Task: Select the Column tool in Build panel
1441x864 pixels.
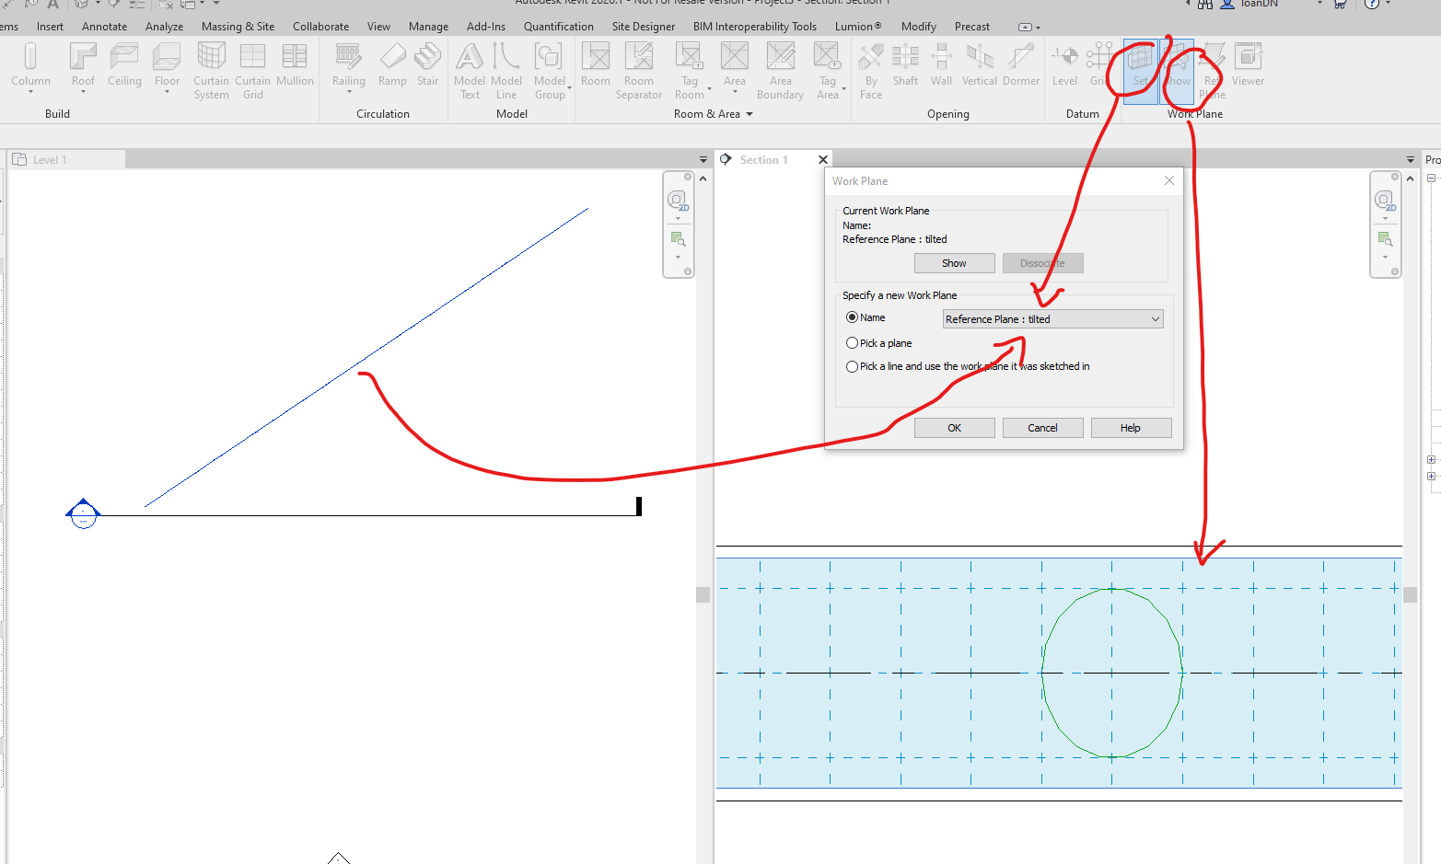Action: coord(30,64)
